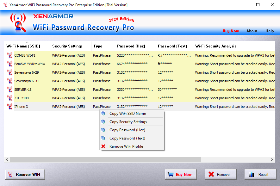This screenshot has height=186, width=280.
Task: Sort by Type column header
Action: (x=103, y=46)
